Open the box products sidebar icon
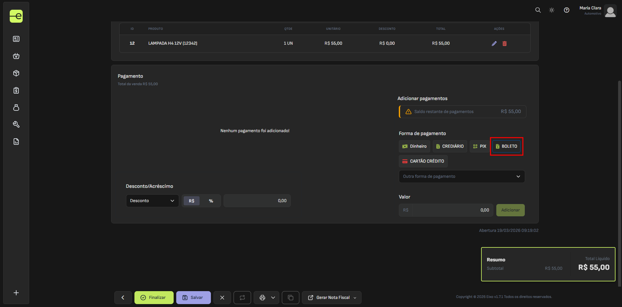 coord(16,73)
